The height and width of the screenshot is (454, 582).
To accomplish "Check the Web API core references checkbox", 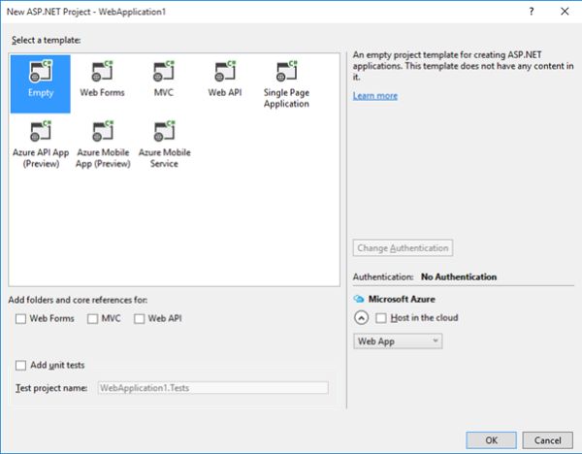I will click(x=139, y=319).
